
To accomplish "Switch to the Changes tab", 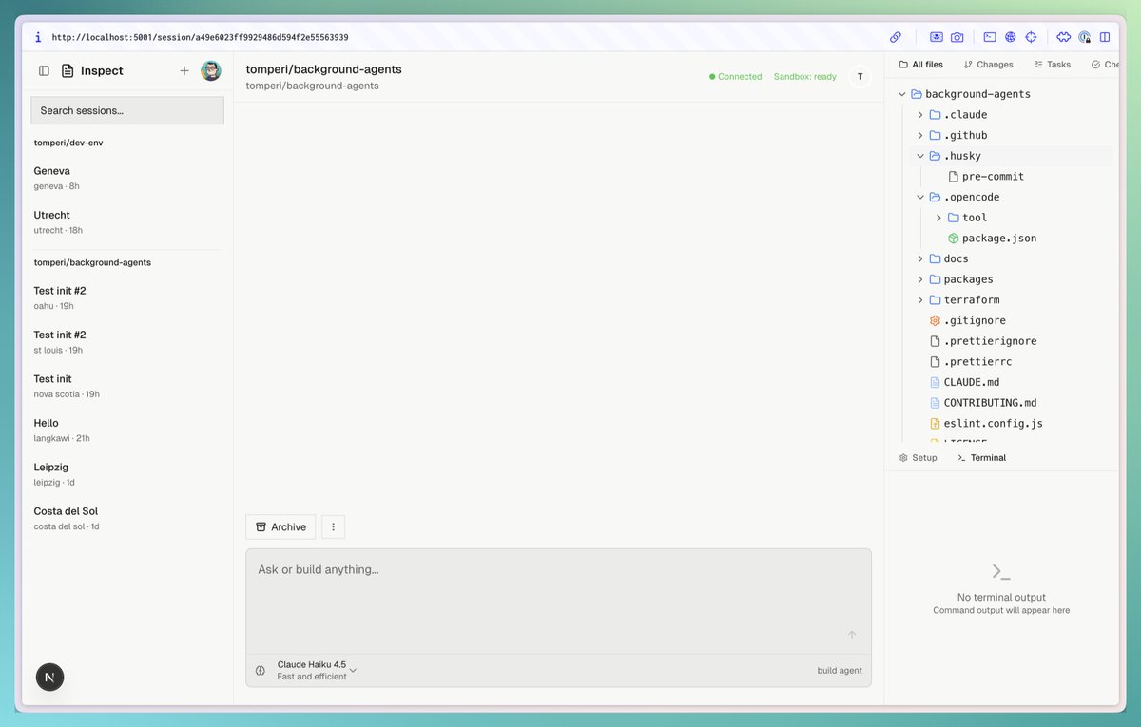I will pos(989,64).
